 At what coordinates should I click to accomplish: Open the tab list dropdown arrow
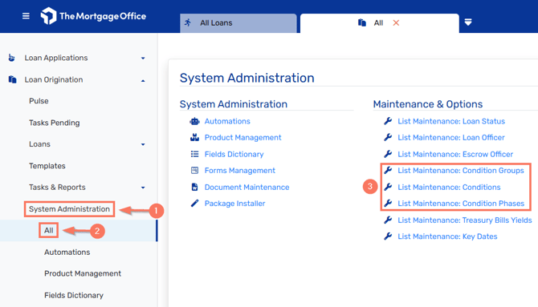(x=468, y=22)
